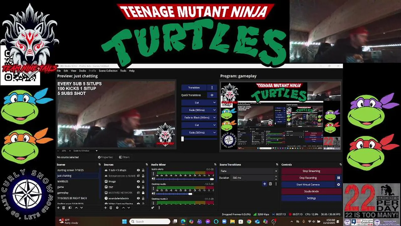The image size is (401, 226).
Task: Pop out the Audio Mixer dock icon
Action: (215, 164)
